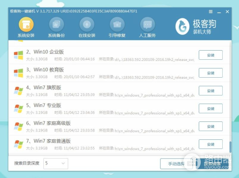
Task: Click time '11/04/12 23:33:58'
Action: pyautogui.click(x=79, y=131)
